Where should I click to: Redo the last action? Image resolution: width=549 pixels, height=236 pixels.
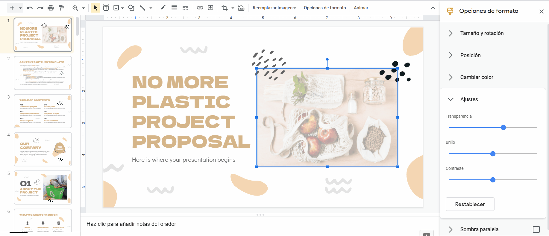[40, 8]
